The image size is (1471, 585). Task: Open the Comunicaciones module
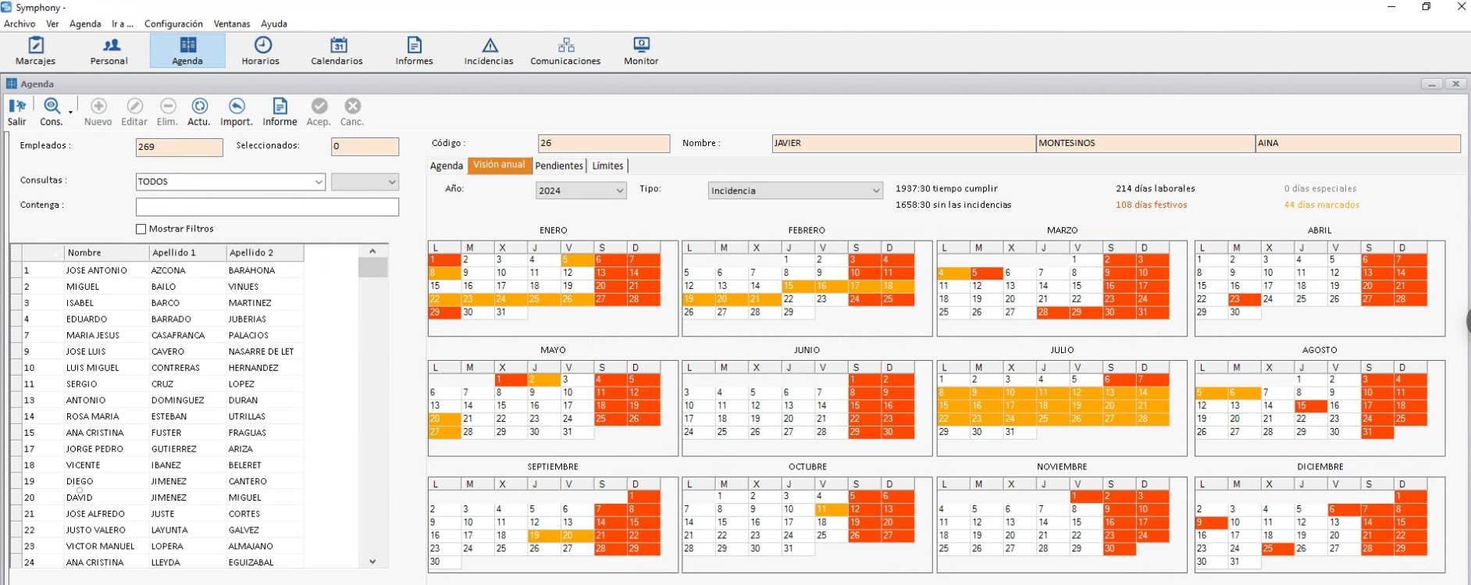pos(565,51)
